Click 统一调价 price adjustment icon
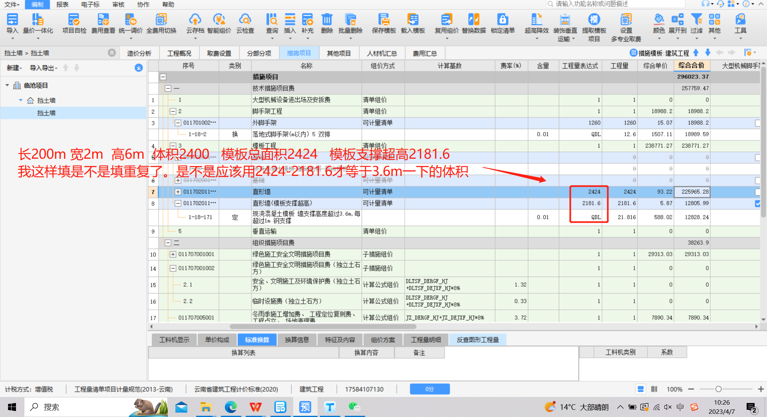The image size is (767, 417). click(x=131, y=23)
